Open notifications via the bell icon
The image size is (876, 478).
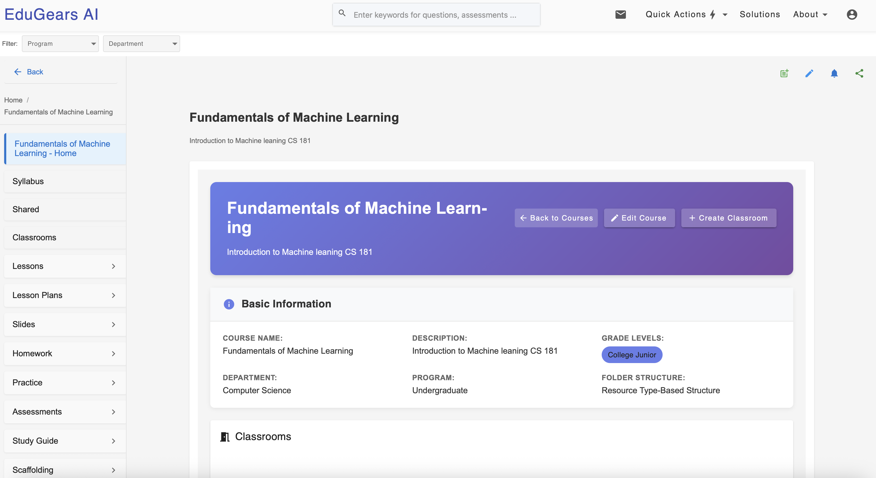pos(834,73)
